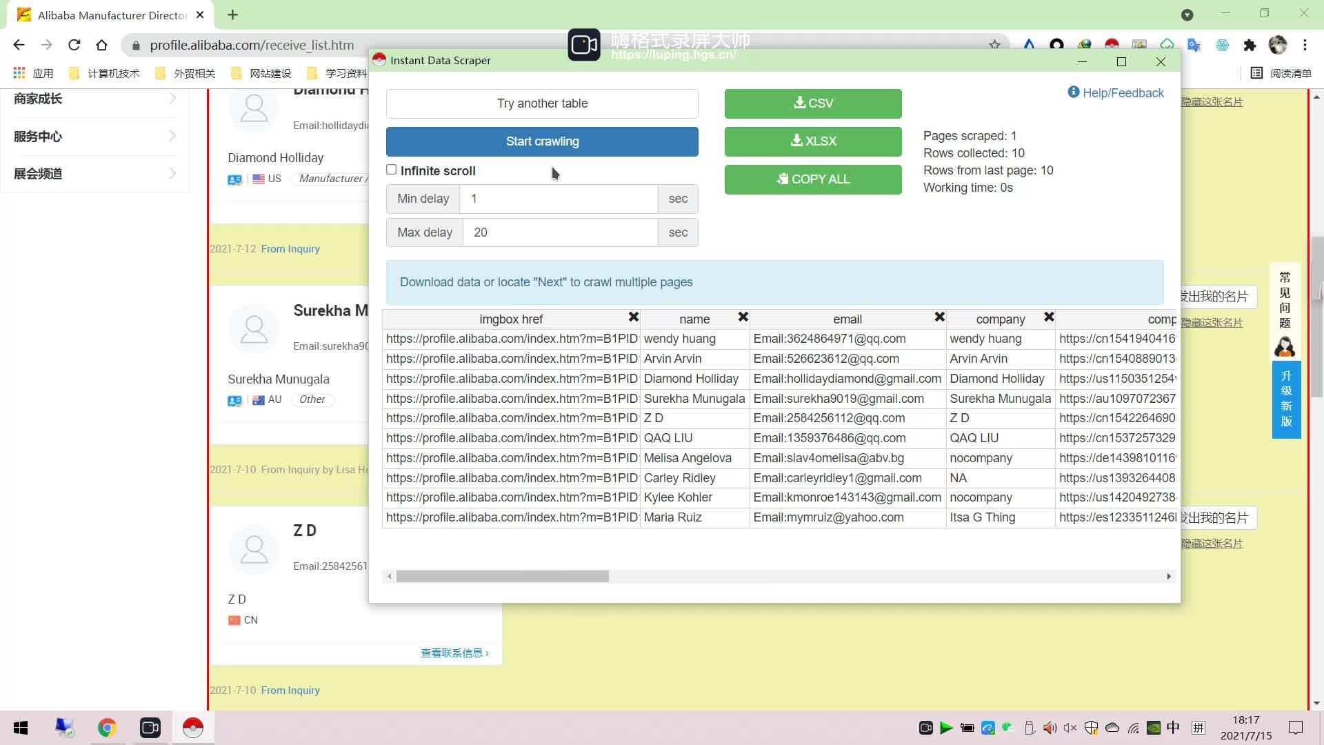The image size is (1324, 745).
Task: Expand 商家成长 sidebar section
Action: coord(94,99)
